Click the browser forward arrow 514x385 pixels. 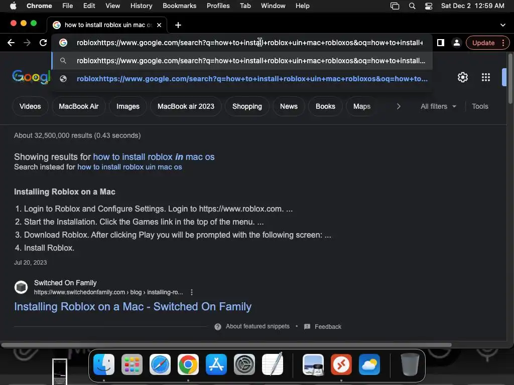[27, 43]
